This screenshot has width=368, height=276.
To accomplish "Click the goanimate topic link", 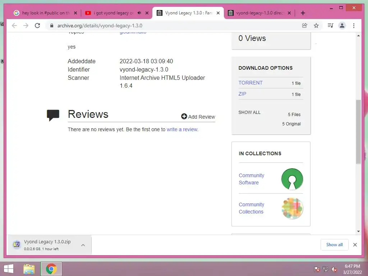I will pyautogui.click(x=133, y=32).
